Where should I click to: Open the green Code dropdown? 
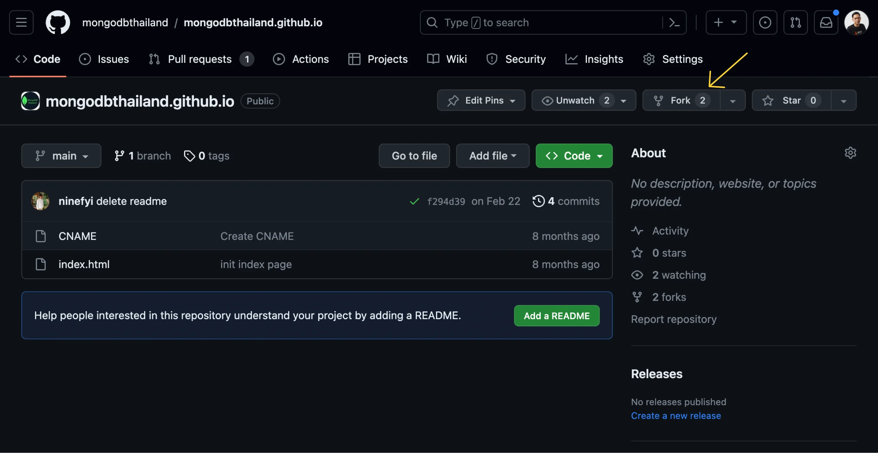[x=574, y=156]
